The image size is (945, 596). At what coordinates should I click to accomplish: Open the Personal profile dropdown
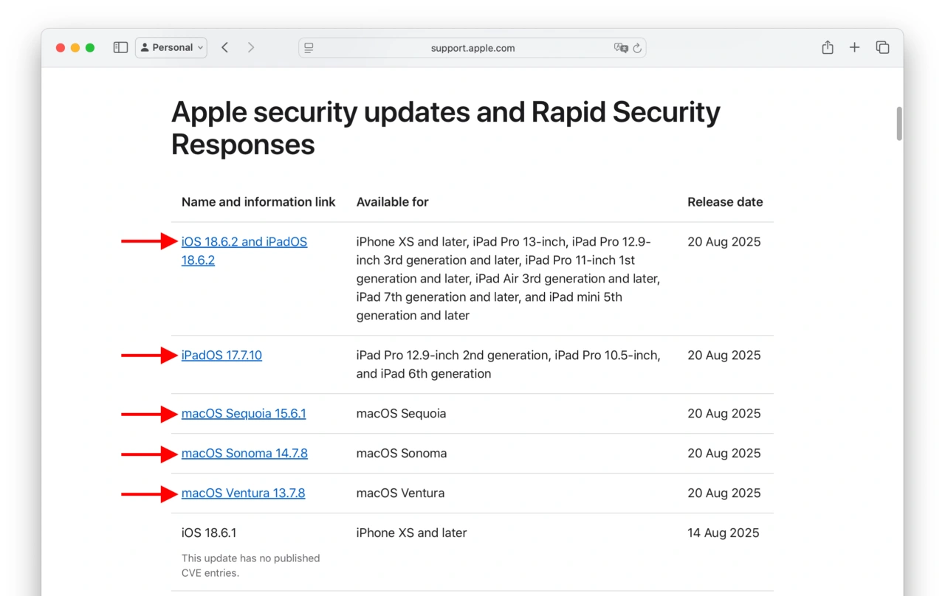click(171, 47)
